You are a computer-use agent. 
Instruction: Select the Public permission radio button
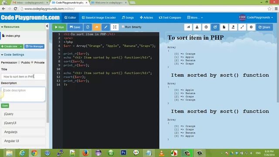click(x=19, y=62)
